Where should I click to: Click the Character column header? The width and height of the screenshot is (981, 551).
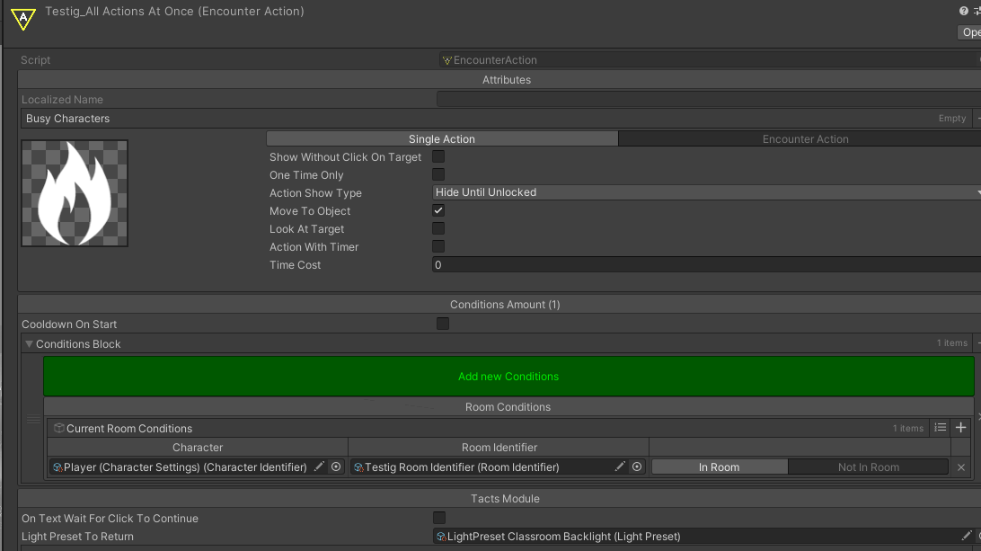[x=198, y=447]
